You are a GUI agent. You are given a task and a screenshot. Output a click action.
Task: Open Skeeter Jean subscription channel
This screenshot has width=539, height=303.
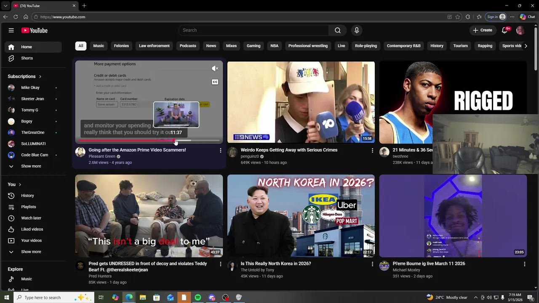pos(34,99)
